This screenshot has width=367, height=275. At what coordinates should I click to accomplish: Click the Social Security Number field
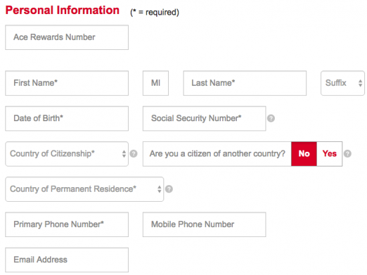coord(204,119)
